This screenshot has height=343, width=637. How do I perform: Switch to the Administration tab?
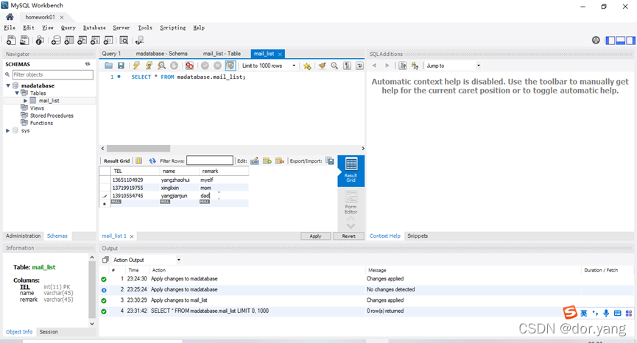point(23,236)
